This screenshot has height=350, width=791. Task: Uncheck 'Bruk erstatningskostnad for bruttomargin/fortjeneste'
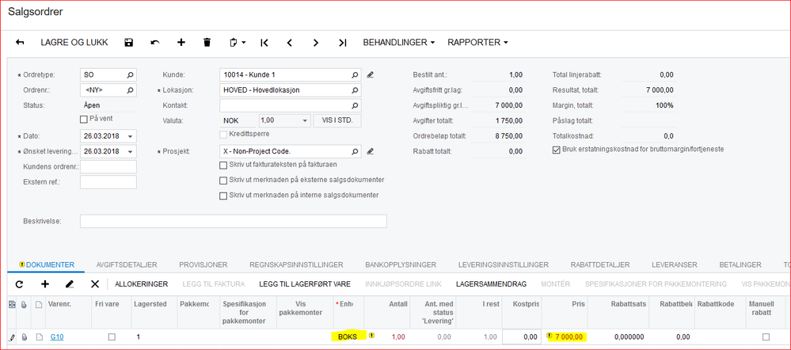556,150
